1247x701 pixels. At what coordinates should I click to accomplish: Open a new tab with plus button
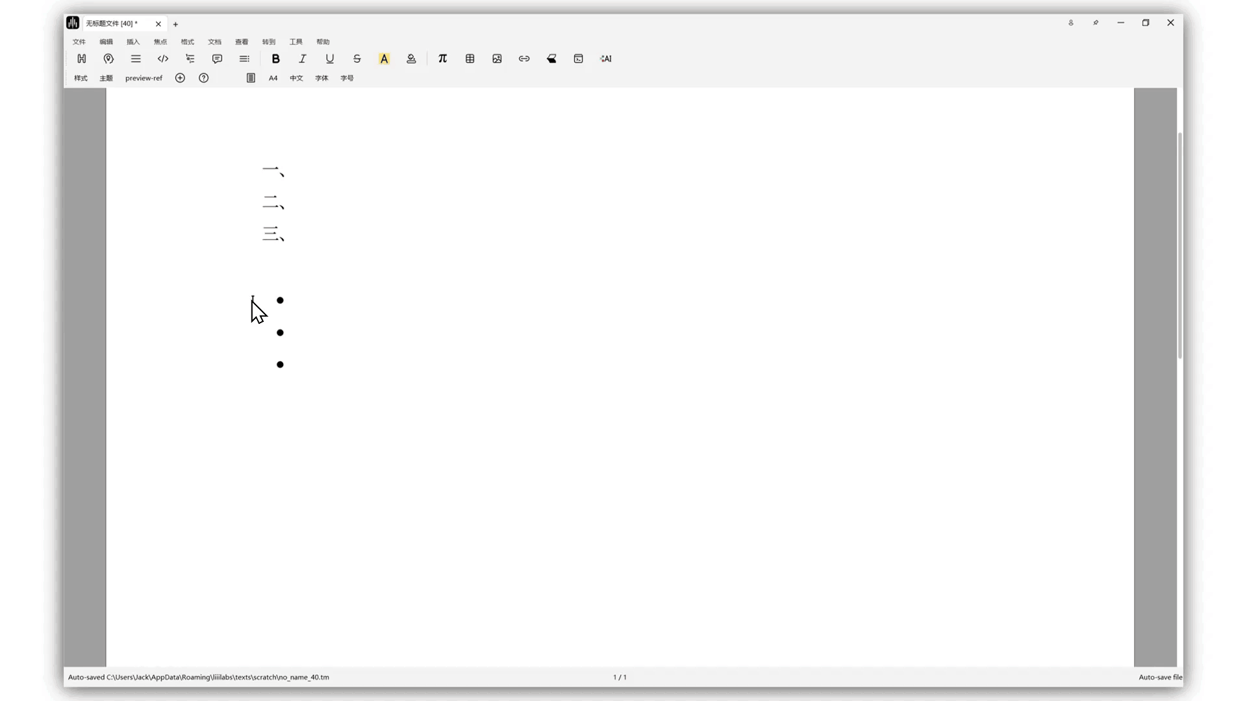pyautogui.click(x=175, y=24)
